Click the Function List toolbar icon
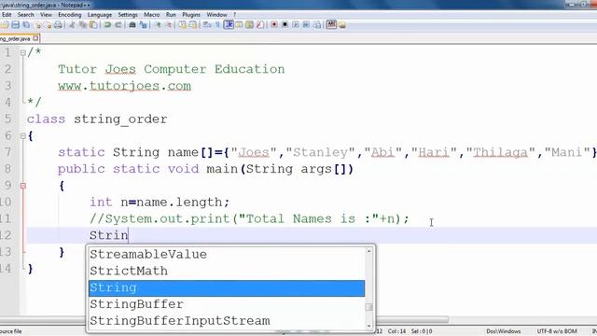The width and height of the screenshot is (597, 336). click(260, 25)
